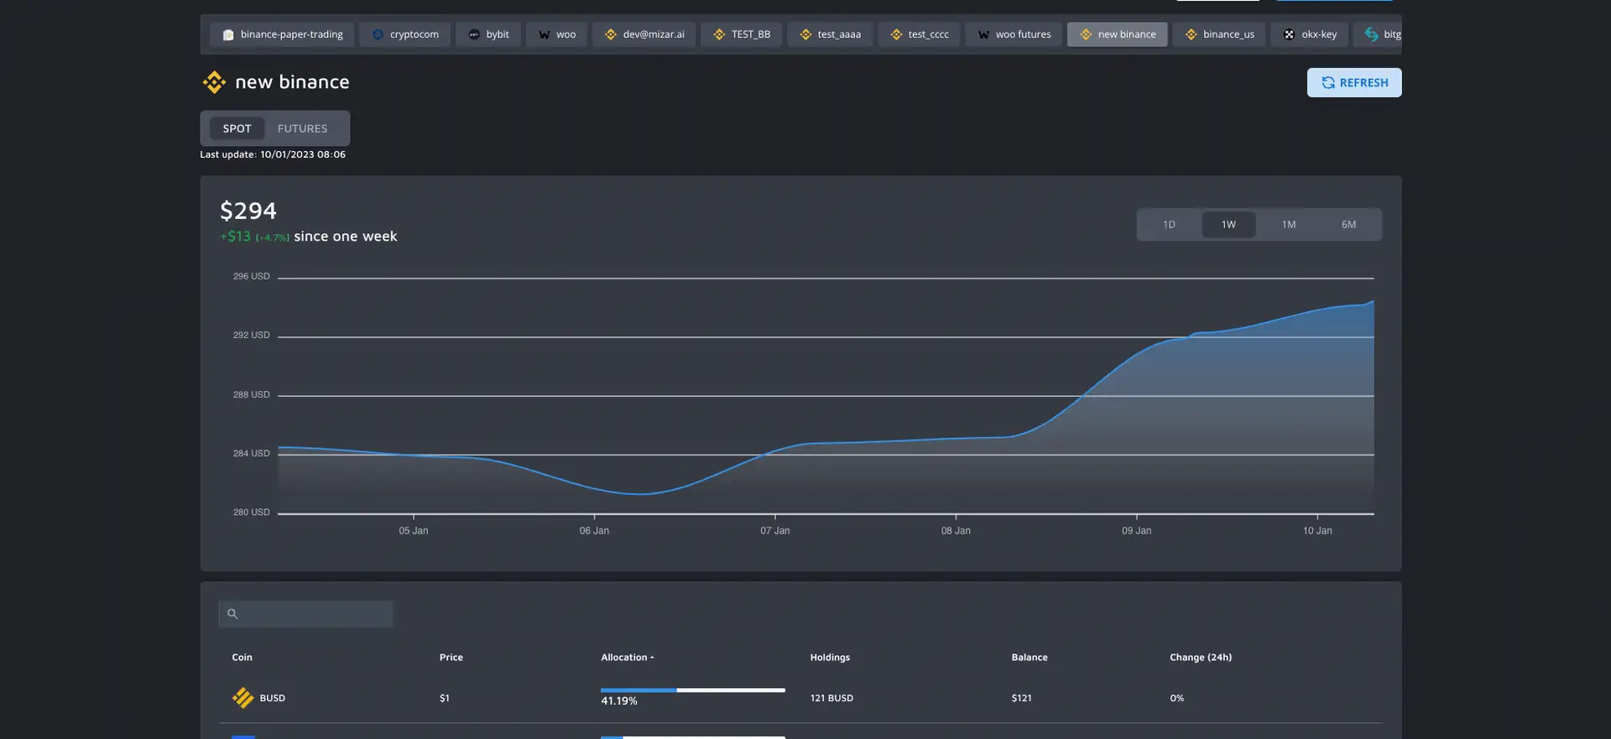This screenshot has width=1611, height=739.
Task: Focus the coin search input field
Action: coord(315,614)
